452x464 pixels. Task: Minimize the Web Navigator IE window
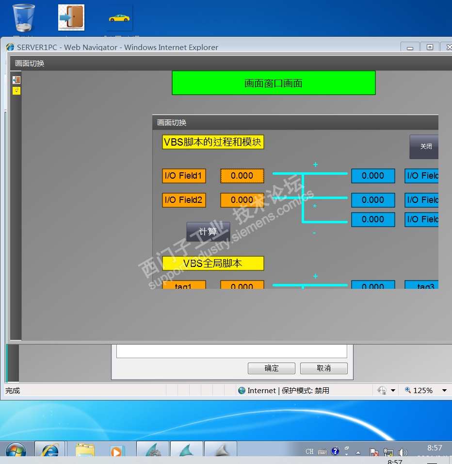coord(410,48)
